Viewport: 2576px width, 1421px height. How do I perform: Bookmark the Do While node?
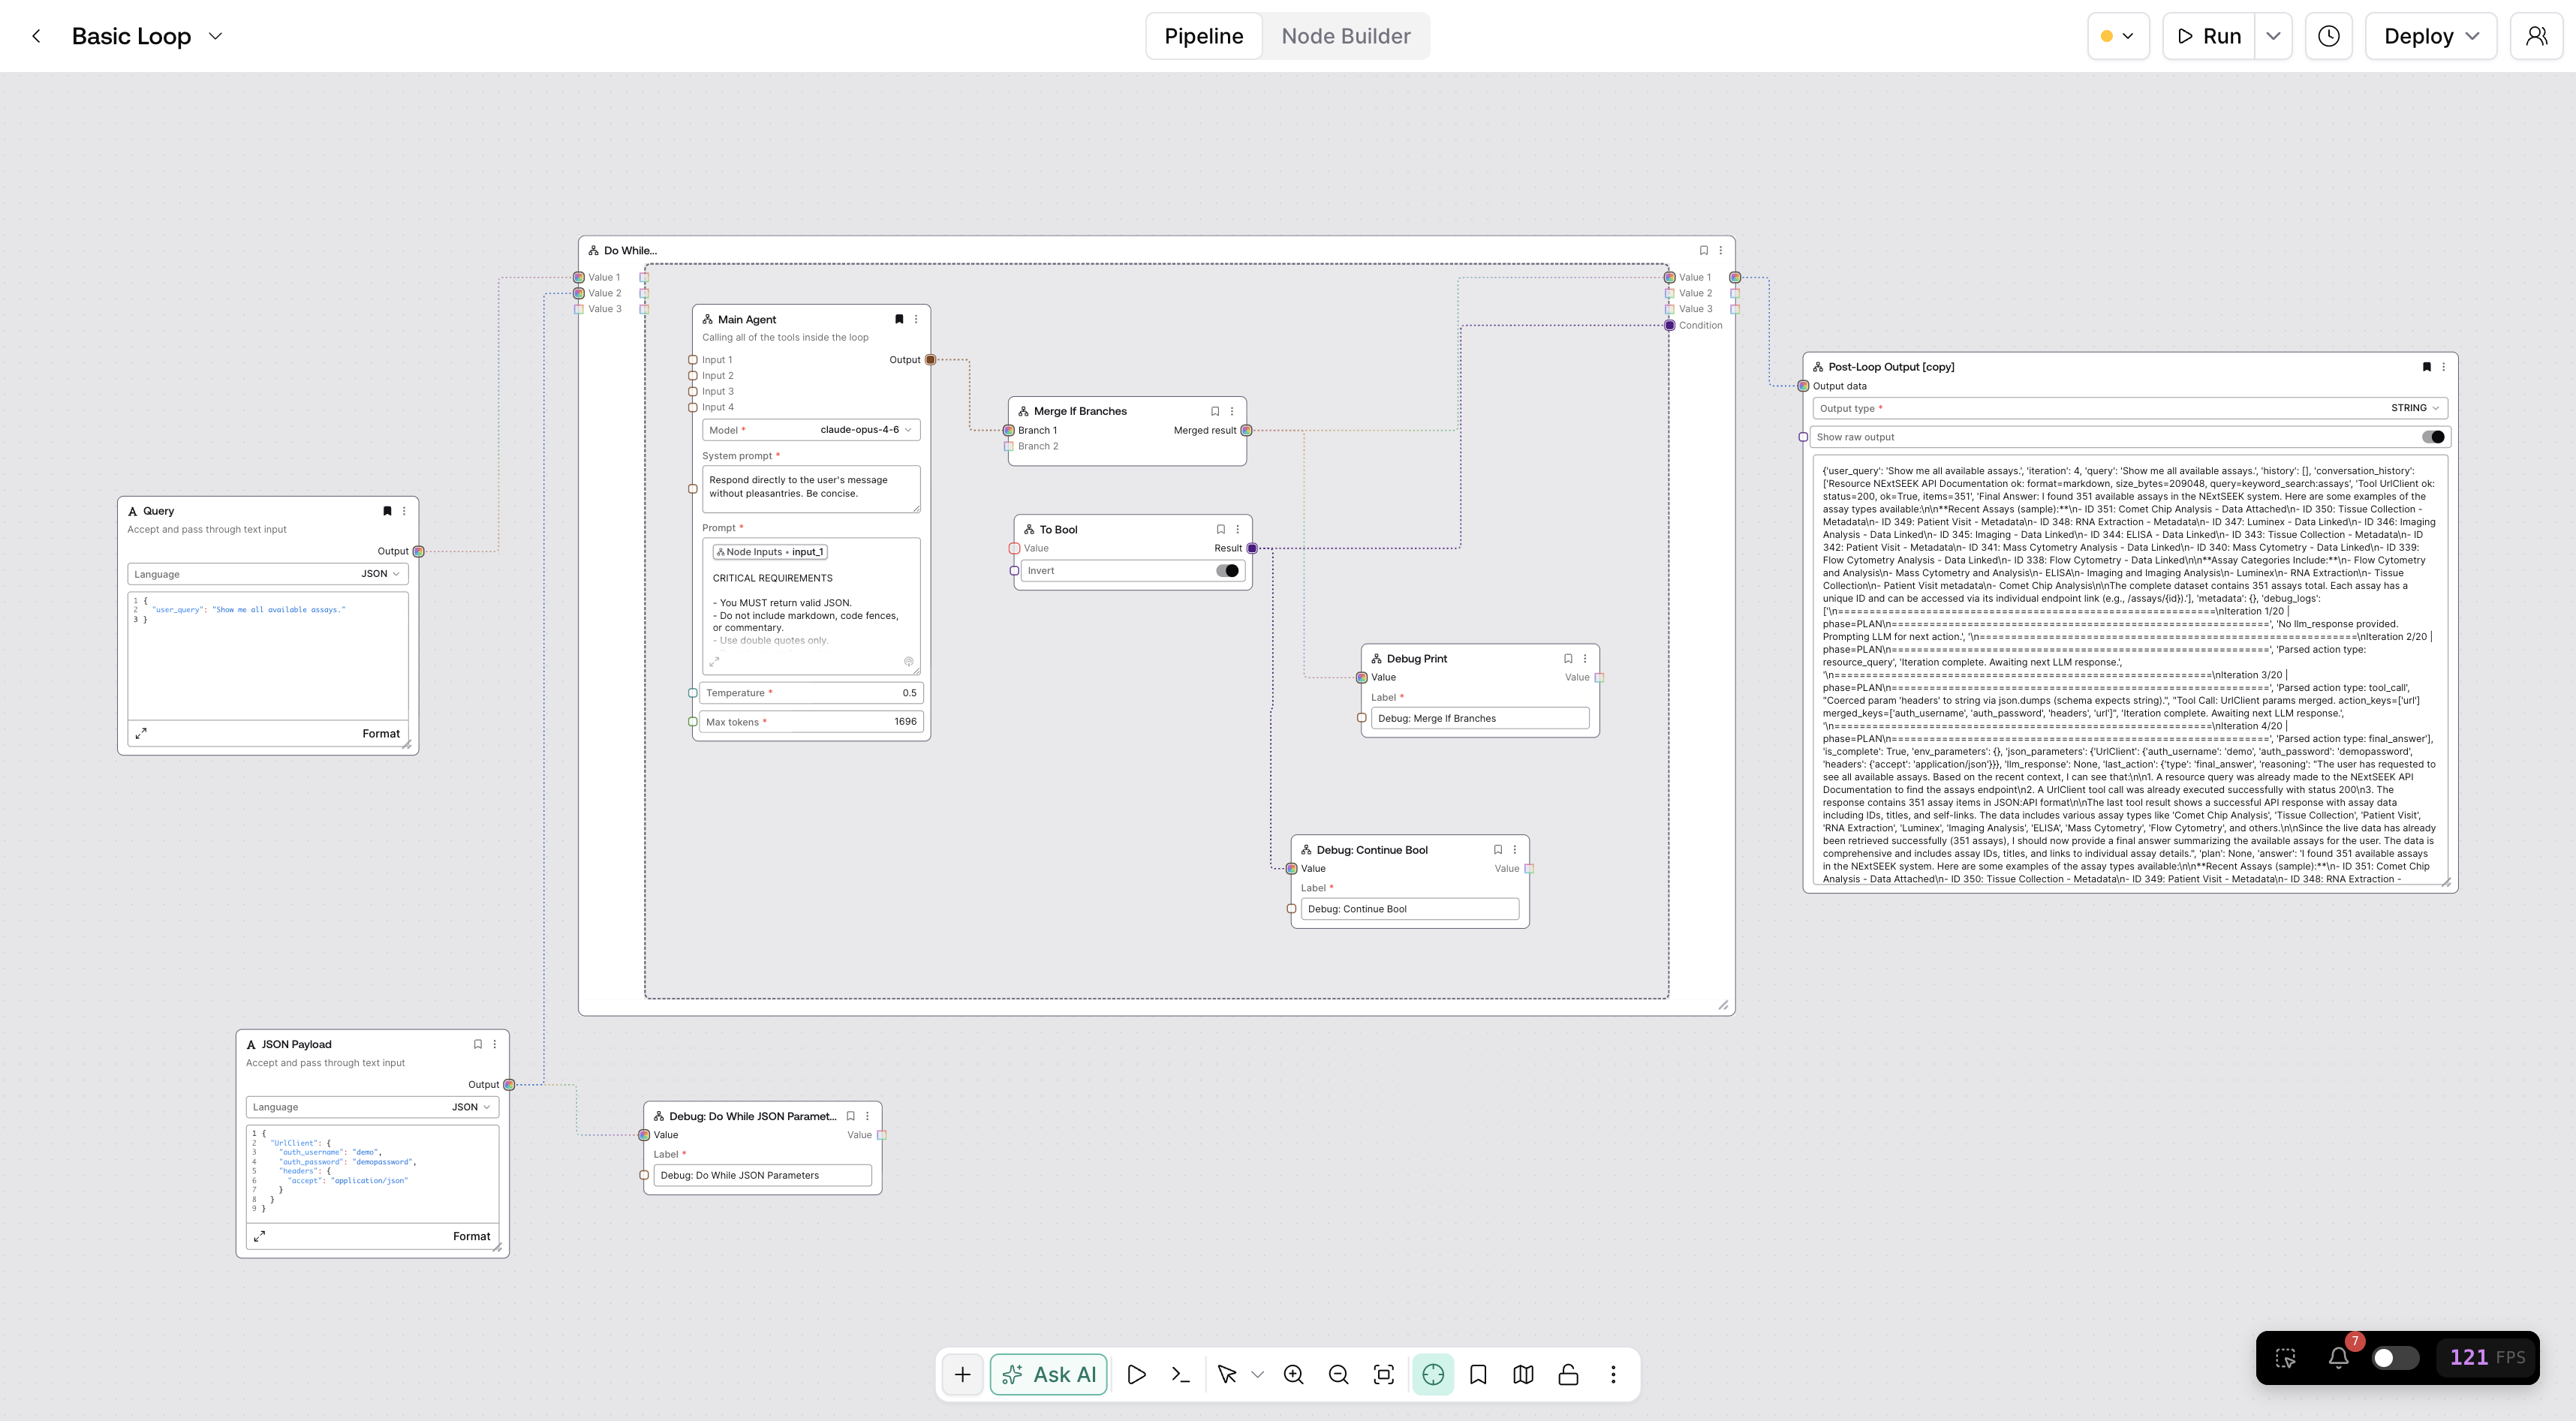click(1704, 251)
